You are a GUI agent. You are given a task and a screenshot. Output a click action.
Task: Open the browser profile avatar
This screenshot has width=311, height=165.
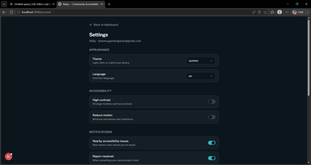(x=279, y=12)
